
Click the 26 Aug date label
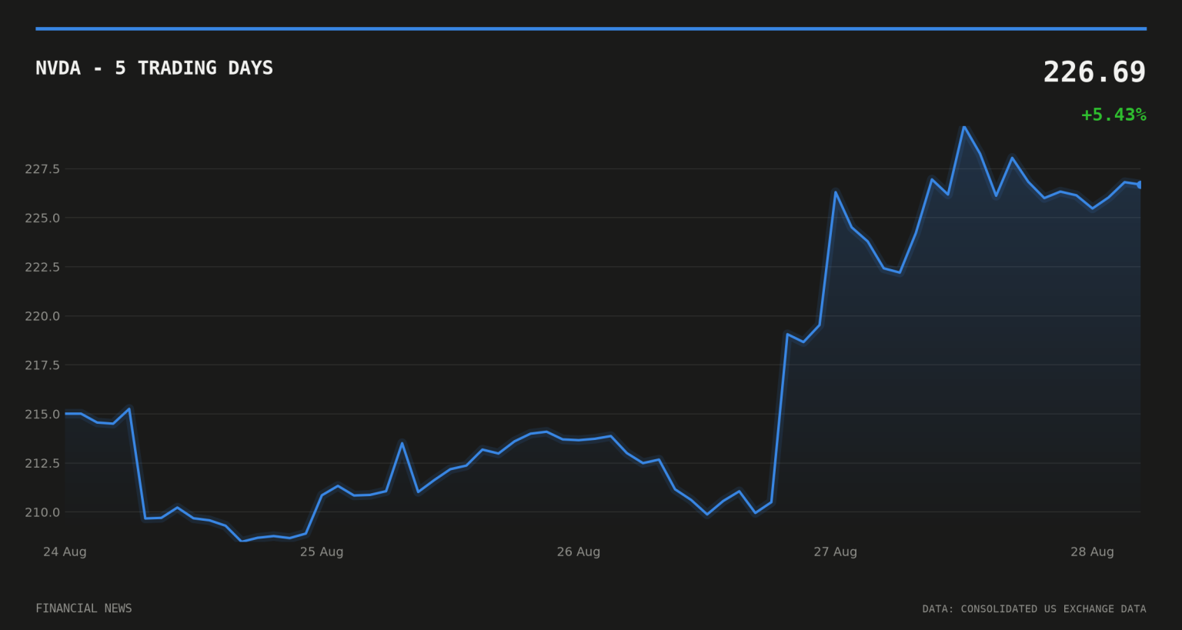[x=579, y=552]
